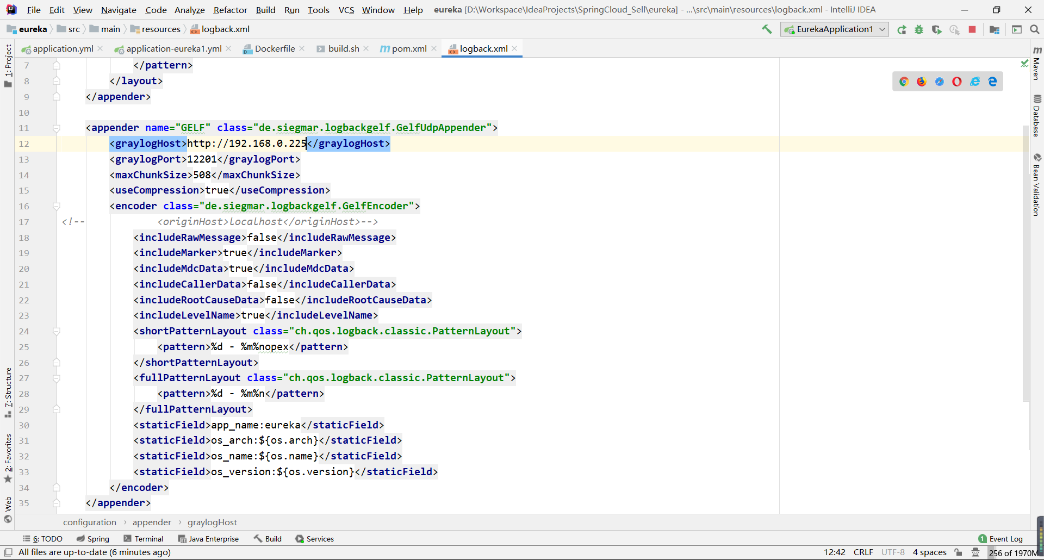
Task: Open the Project tool window
Action: [8, 65]
